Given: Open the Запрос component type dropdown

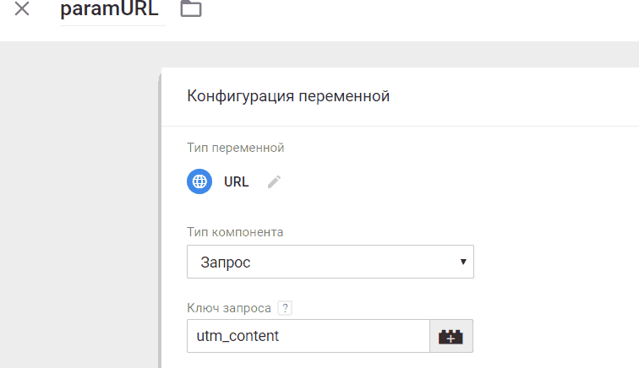Looking at the screenshot, I should [330, 262].
